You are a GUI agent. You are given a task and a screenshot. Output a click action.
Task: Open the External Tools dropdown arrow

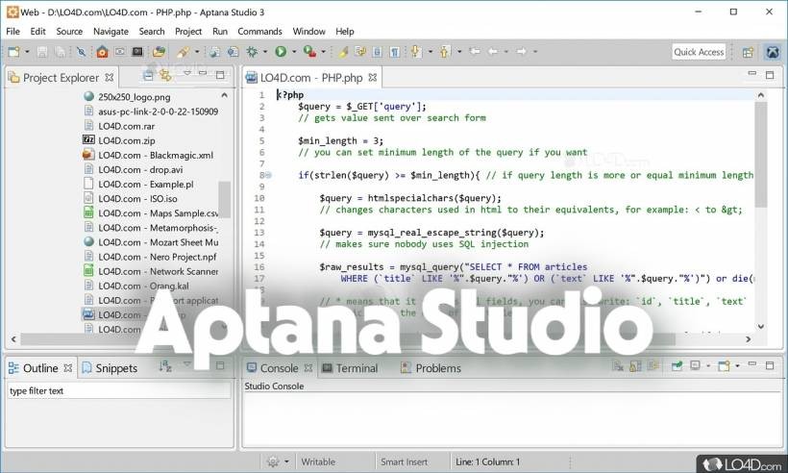pyautogui.click(x=323, y=52)
